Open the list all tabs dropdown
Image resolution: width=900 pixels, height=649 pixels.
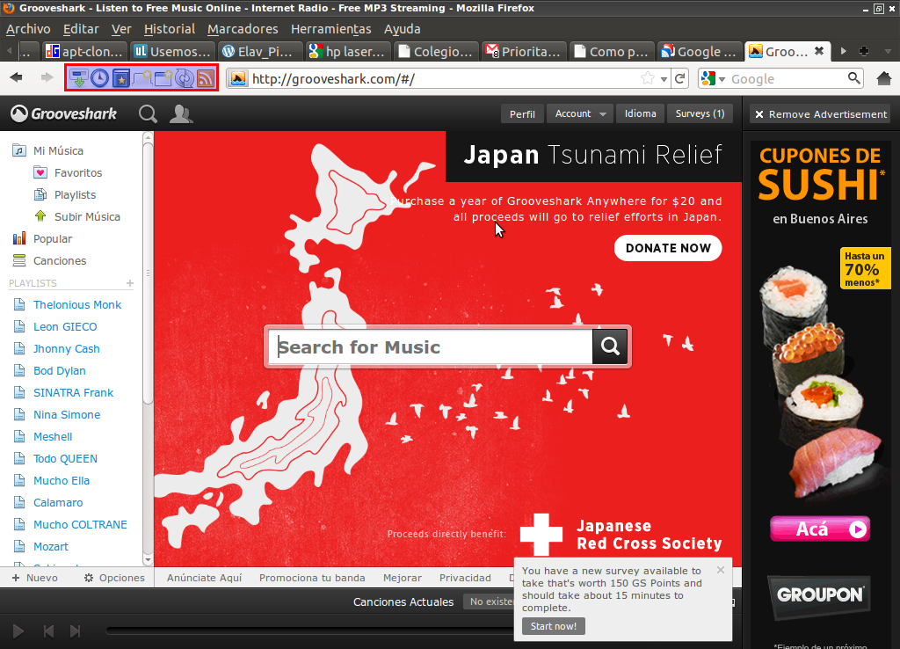[x=888, y=51]
